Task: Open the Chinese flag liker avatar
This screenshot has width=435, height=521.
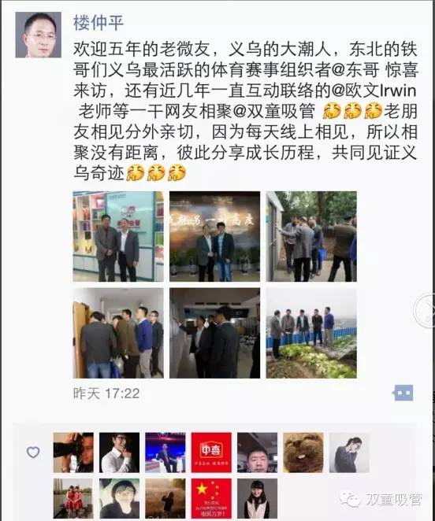Action: point(211,498)
